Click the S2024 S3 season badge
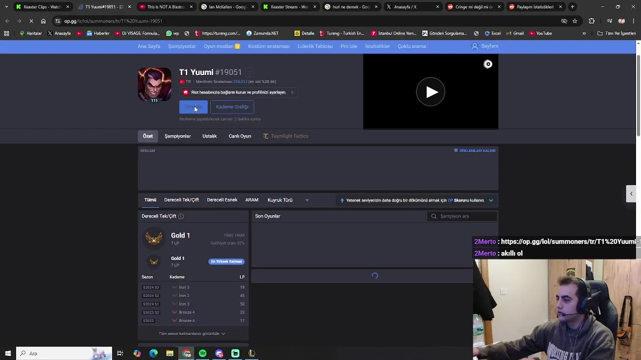Viewport: 641px width, 360px height. 151,287
